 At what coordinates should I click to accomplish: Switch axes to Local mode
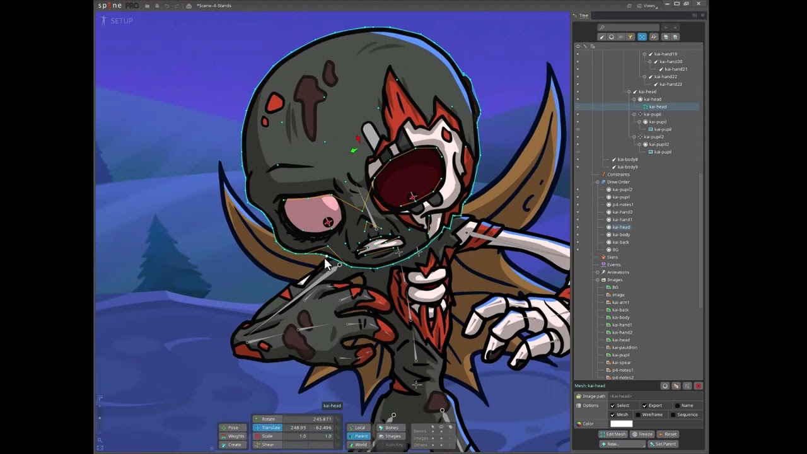(359, 428)
